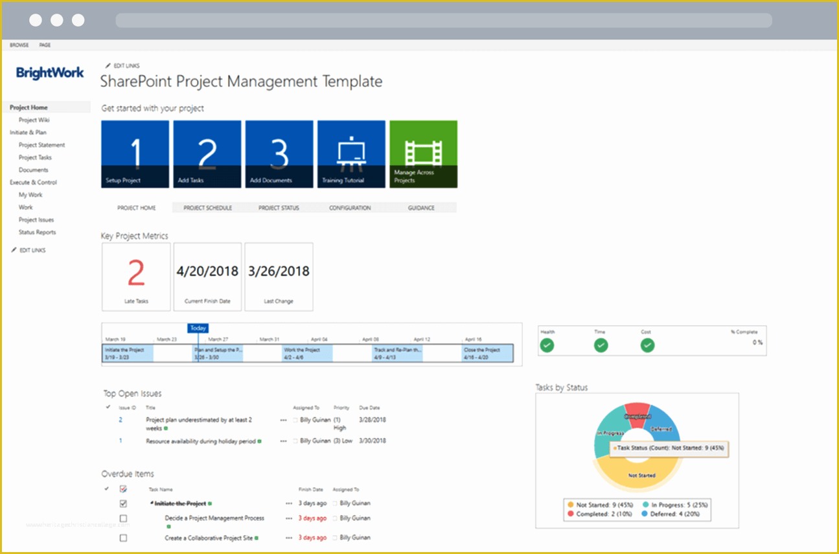Click the checkmark icon in Top Open Issues header

coord(108,408)
